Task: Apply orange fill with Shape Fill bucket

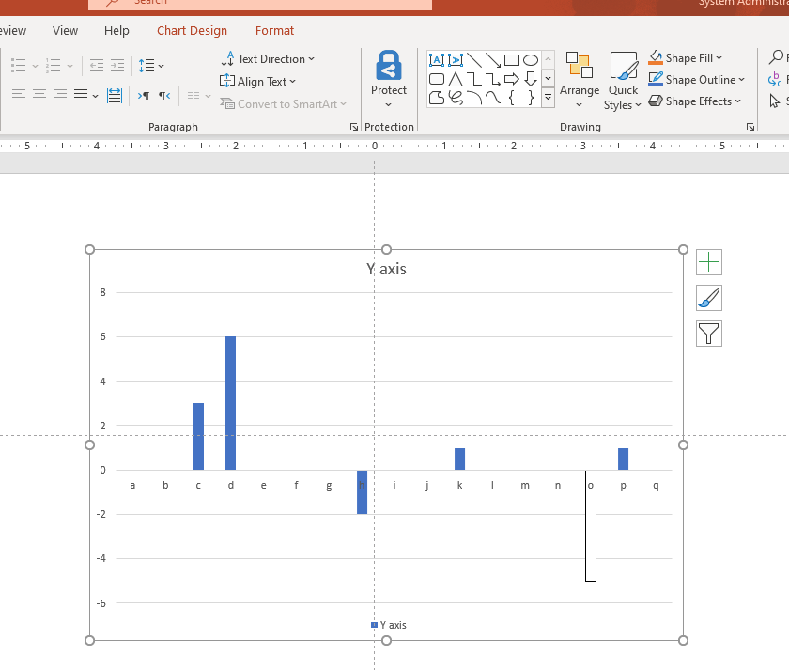Action: pyautogui.click(x=656, y=58)
